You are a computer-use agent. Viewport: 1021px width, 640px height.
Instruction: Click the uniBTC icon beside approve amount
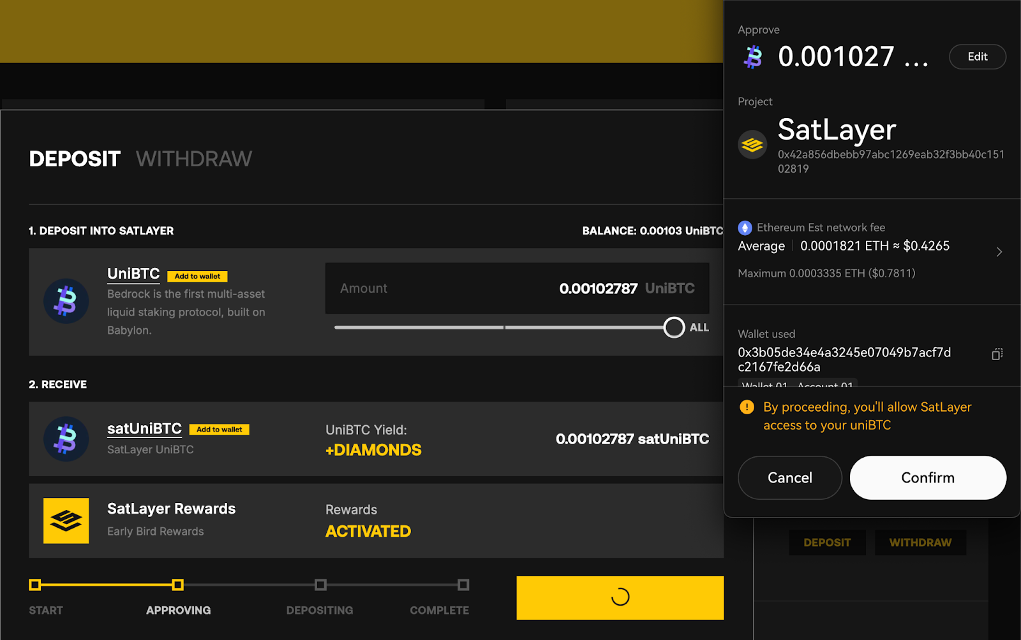(x=753, y=57)
